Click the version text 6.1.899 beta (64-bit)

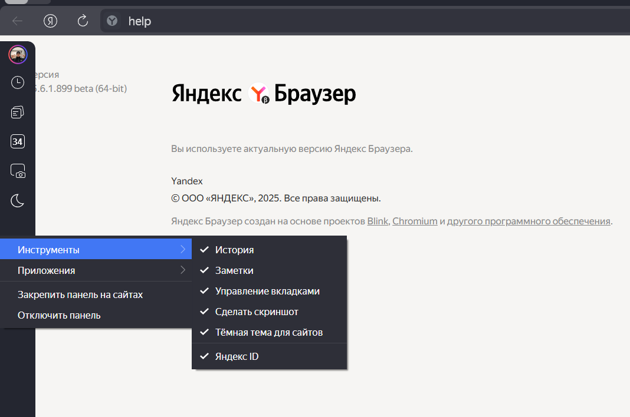[x=80, y=88]
